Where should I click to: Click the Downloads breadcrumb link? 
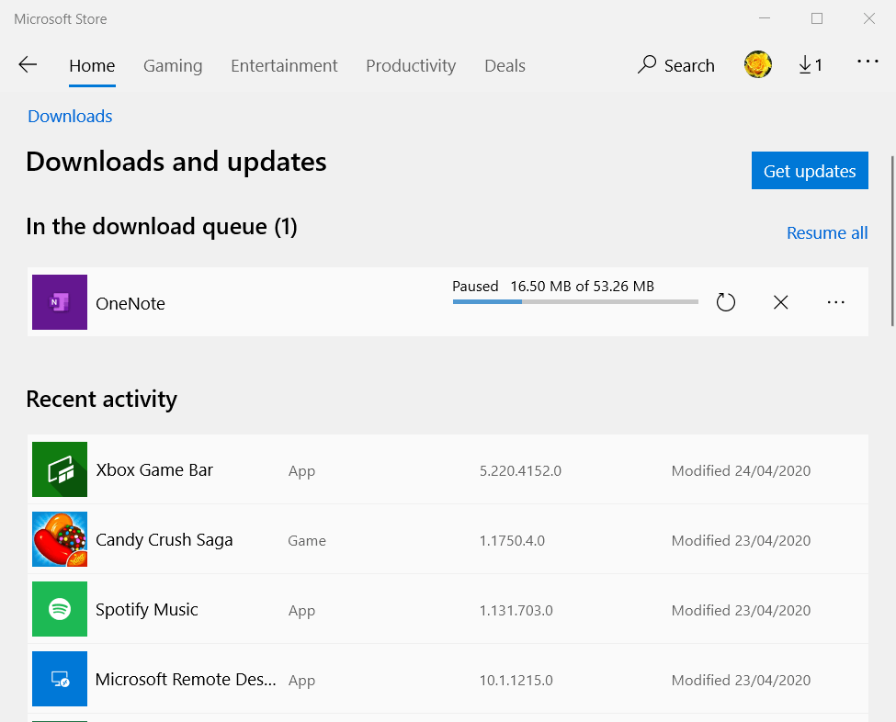click(x=70, y=117)
